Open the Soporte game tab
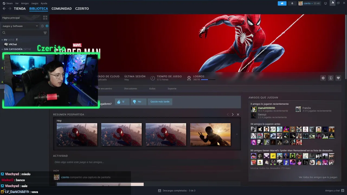 [x=172, y=89]
